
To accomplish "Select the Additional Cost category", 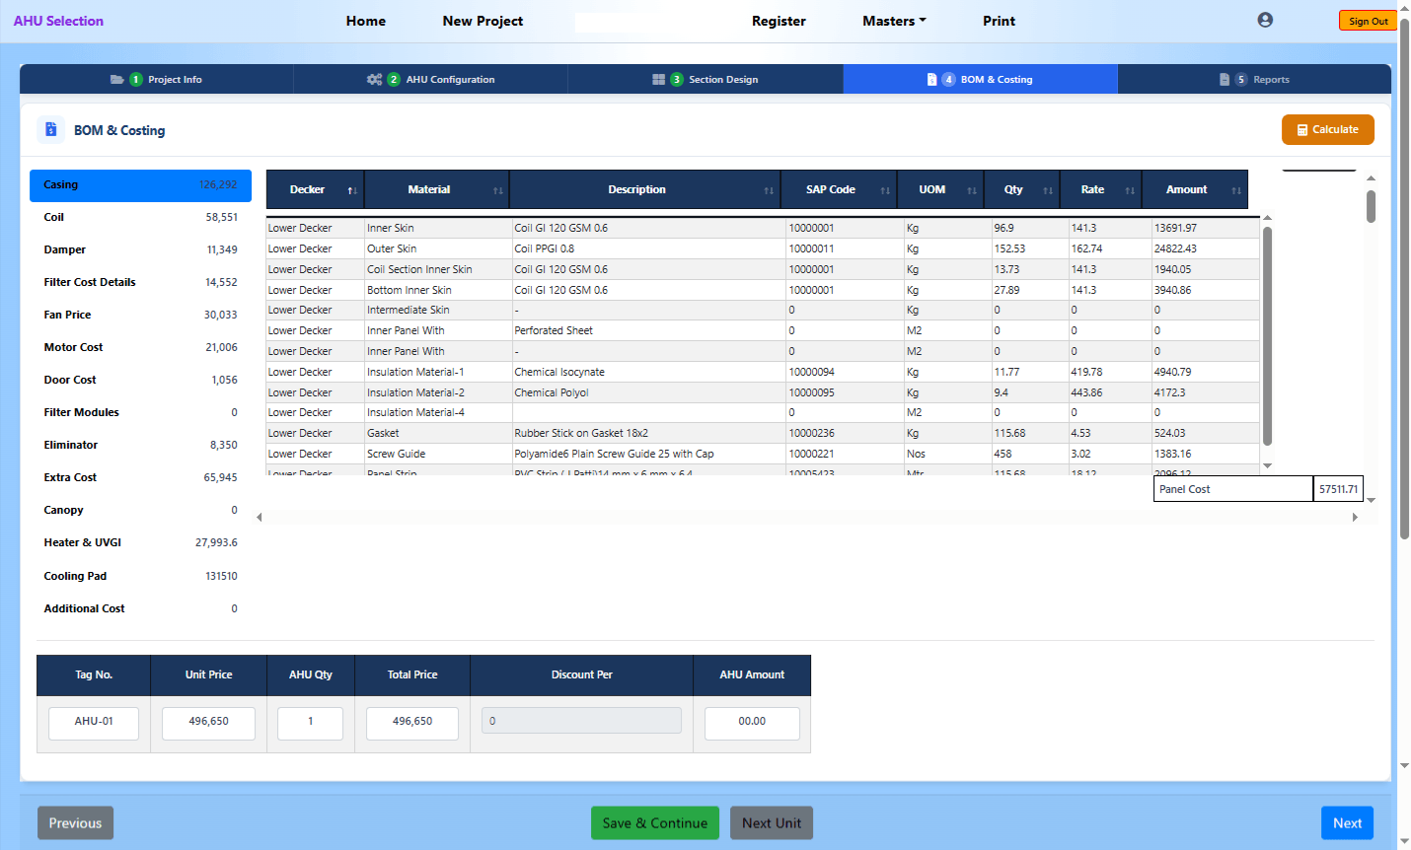I will 140,609.
